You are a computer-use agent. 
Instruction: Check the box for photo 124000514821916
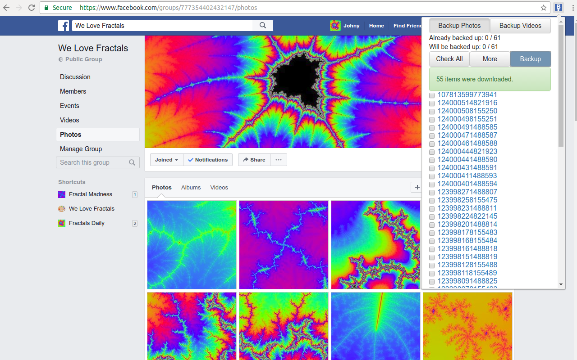point(432,103)
